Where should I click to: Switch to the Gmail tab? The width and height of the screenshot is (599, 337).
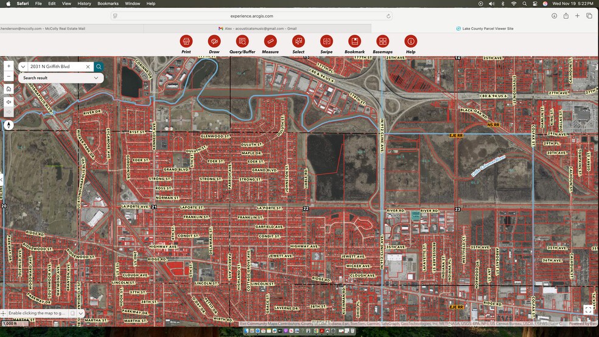tap(257, 28)
